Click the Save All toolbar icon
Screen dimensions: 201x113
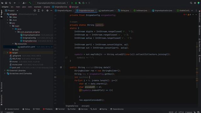(6, 3)
